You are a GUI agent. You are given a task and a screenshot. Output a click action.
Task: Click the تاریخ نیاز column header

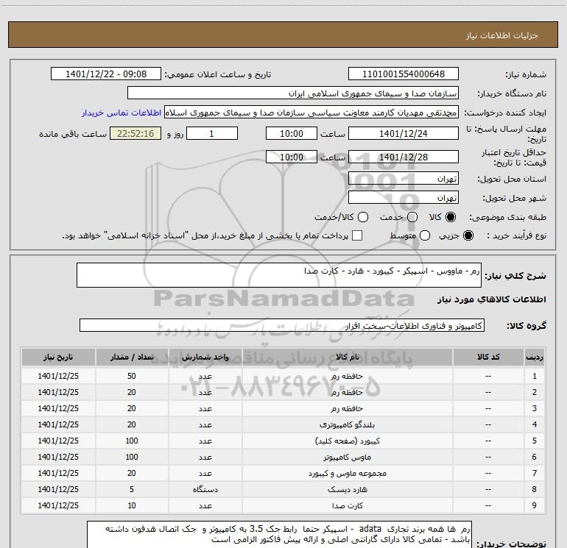pos(58,357)
